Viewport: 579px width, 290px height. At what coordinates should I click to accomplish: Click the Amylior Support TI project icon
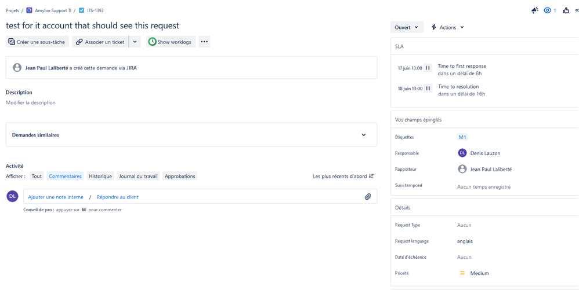click(x=29, y=10)
